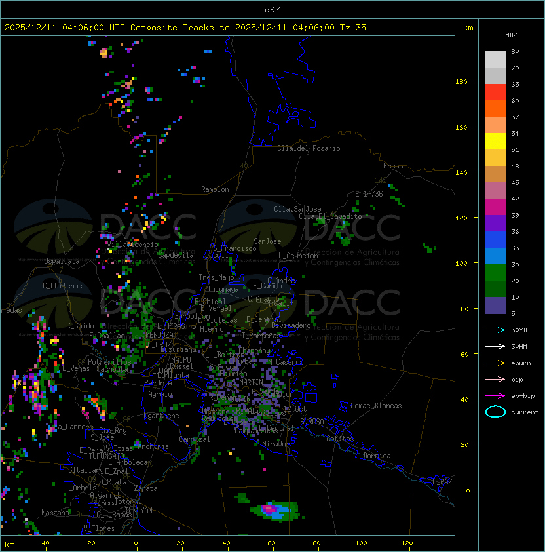Click the dBZ legend heading above the colorbar
This screenshot has width=545, height=552.
511,35
